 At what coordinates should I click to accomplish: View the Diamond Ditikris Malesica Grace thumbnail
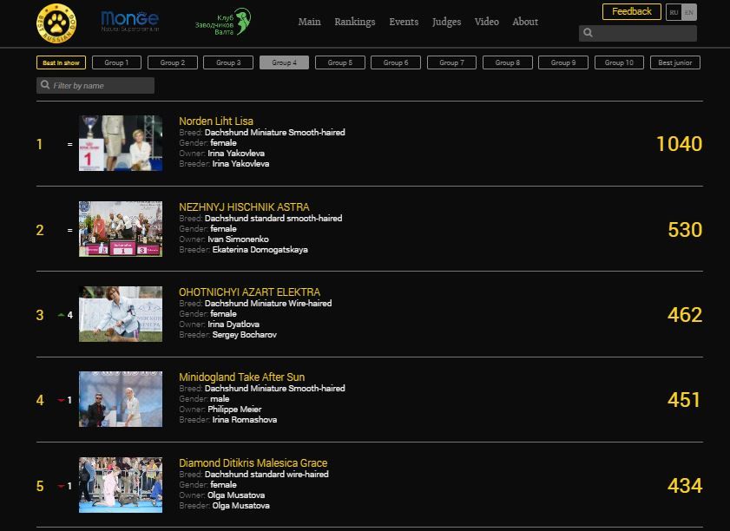pyautogui.click(x=121, y=485)
